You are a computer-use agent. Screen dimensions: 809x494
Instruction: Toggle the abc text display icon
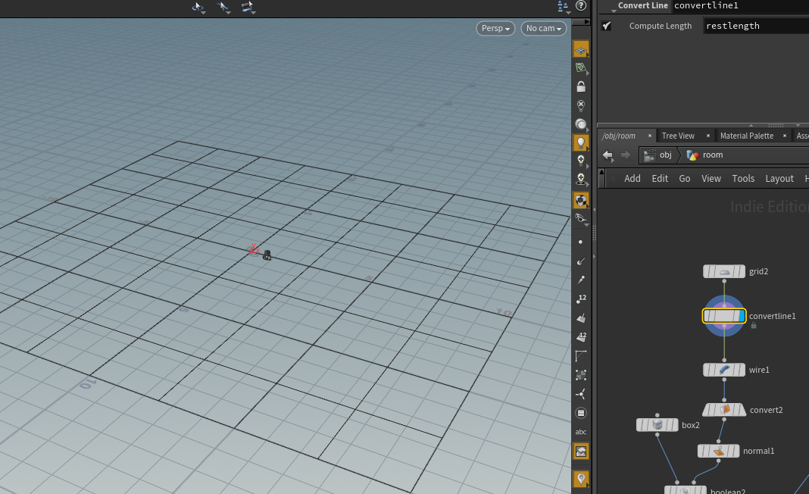[581, 432]
